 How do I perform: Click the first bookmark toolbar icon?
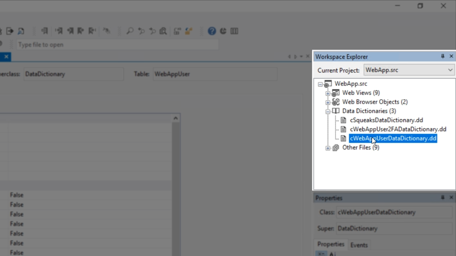(x=45, y=31)
